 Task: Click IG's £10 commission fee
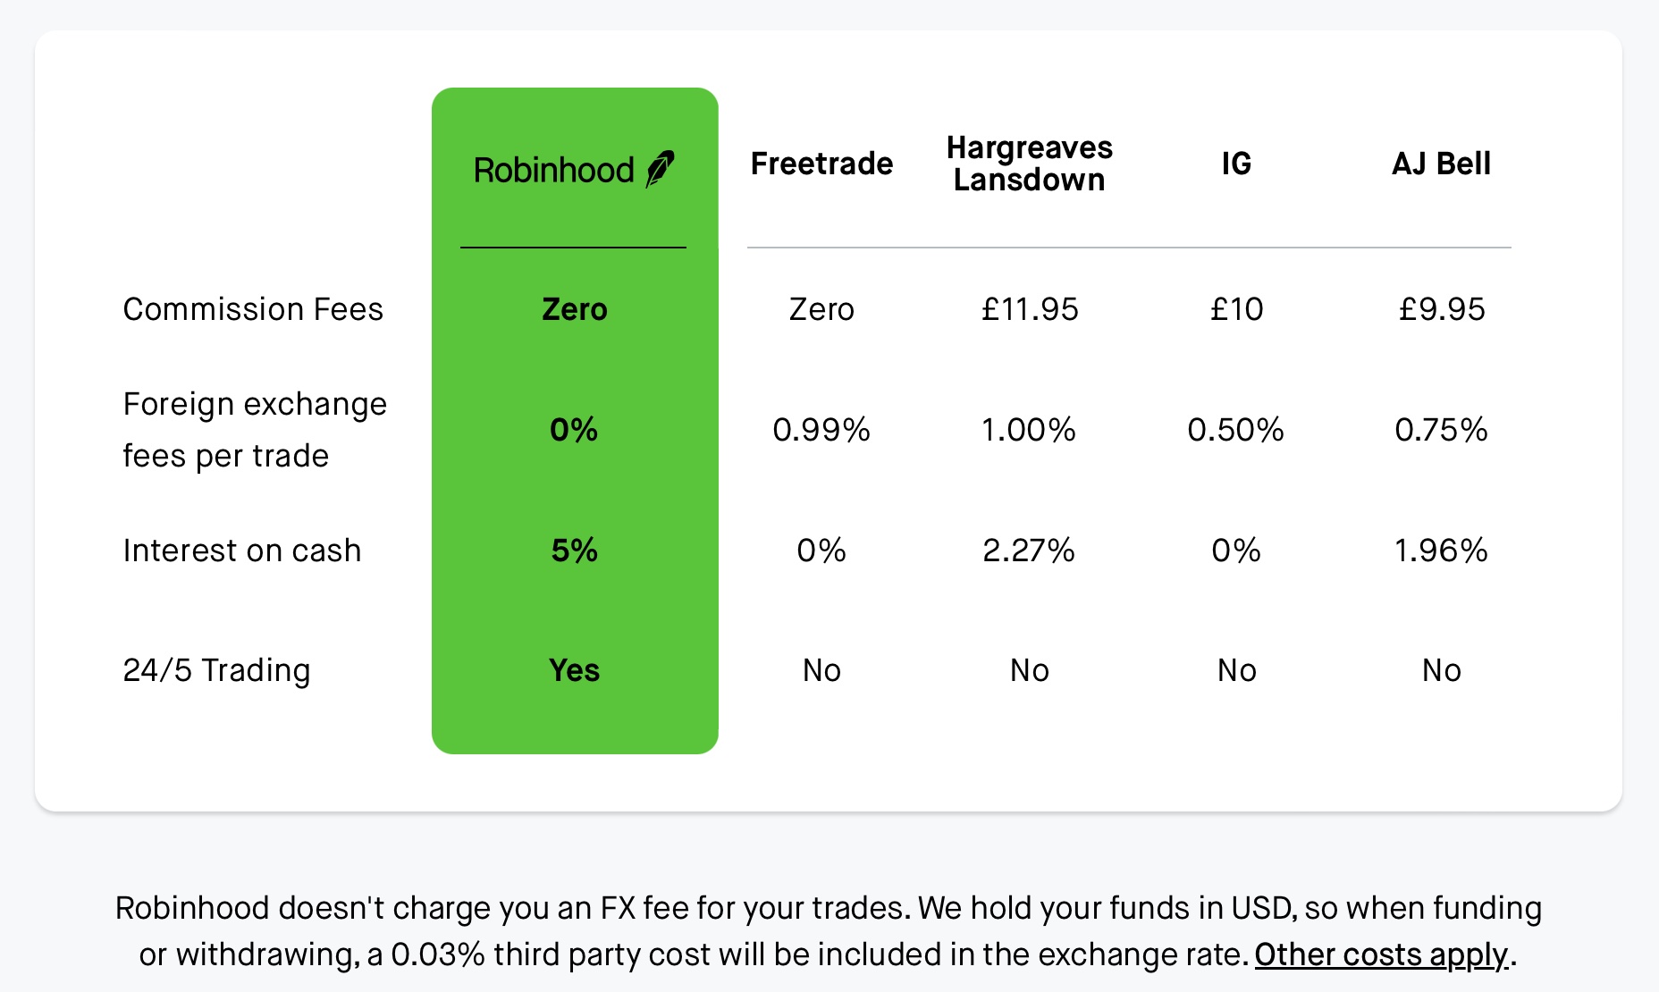(1237, 309)
